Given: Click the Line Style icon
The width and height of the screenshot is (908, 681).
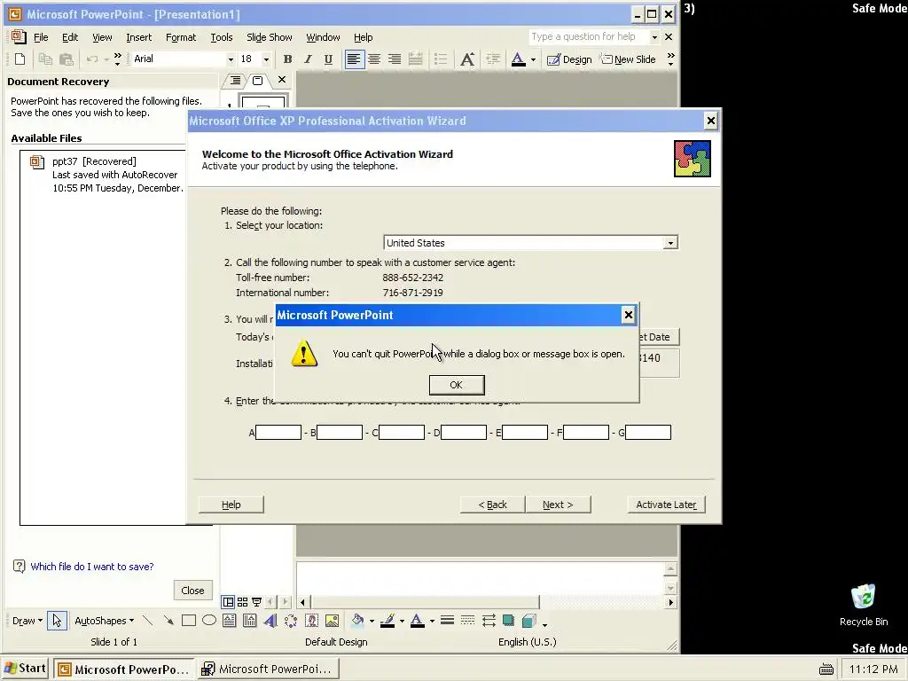Looking at the screenshot, I should pos(447,621).
